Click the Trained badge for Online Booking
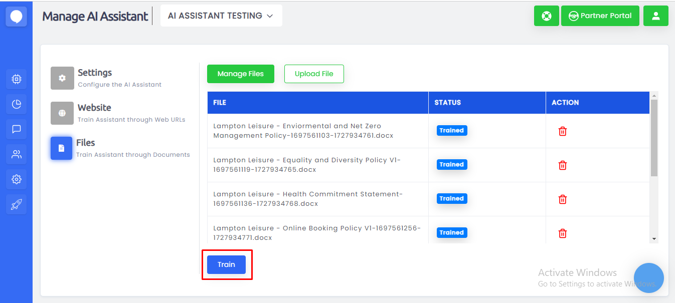Viewport: 675px width, 303px height. [x=452, y=232]
